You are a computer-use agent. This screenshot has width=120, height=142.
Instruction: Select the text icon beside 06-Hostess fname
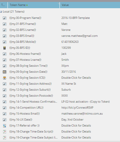(4, 54)
